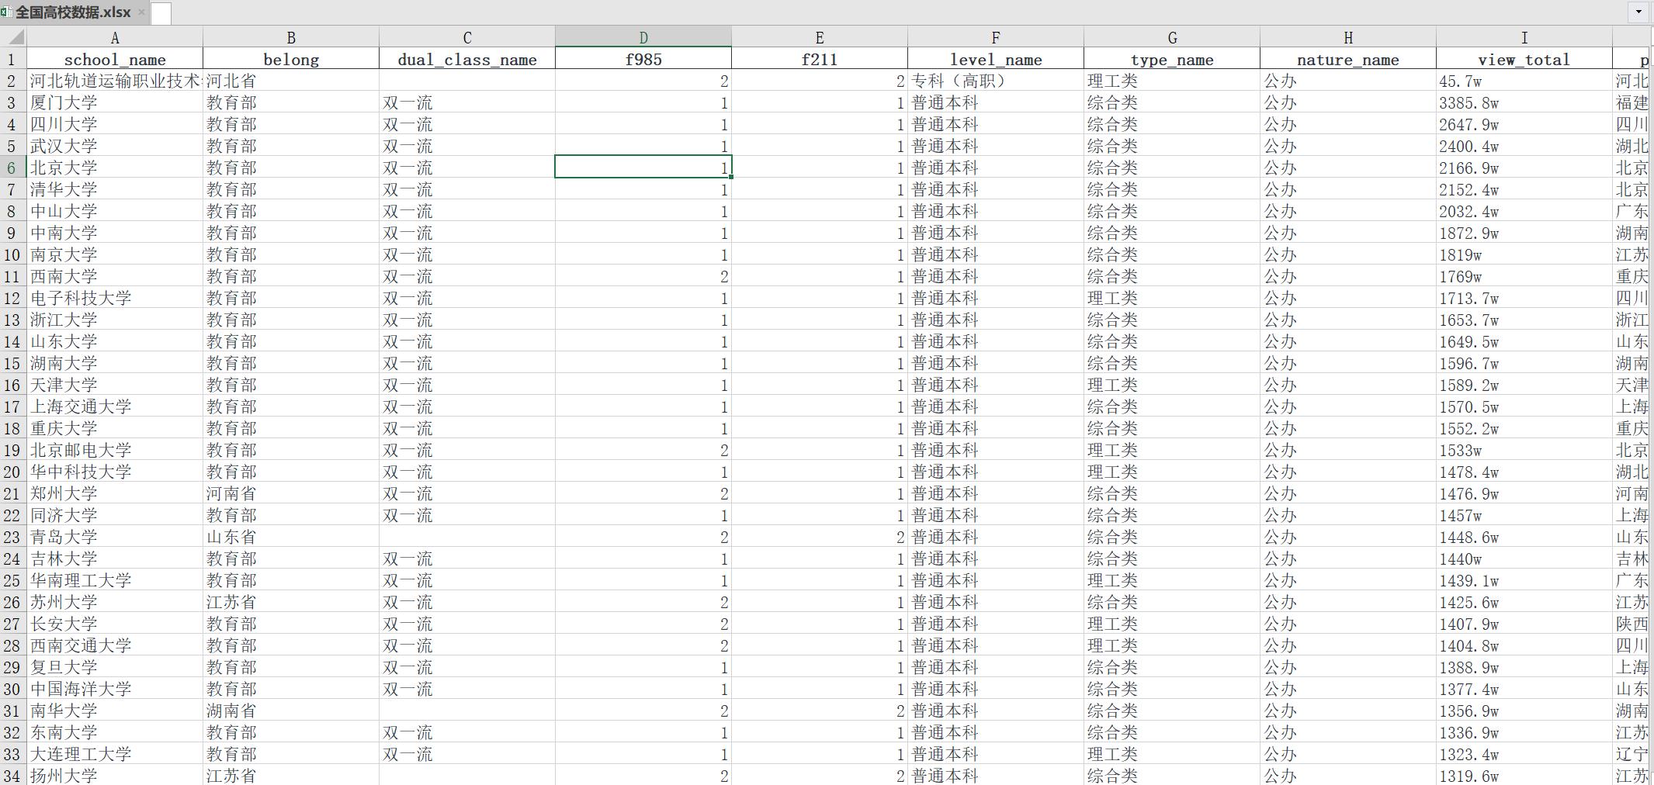Click 普通本科 in 浙江大学 row

[996, 320]
